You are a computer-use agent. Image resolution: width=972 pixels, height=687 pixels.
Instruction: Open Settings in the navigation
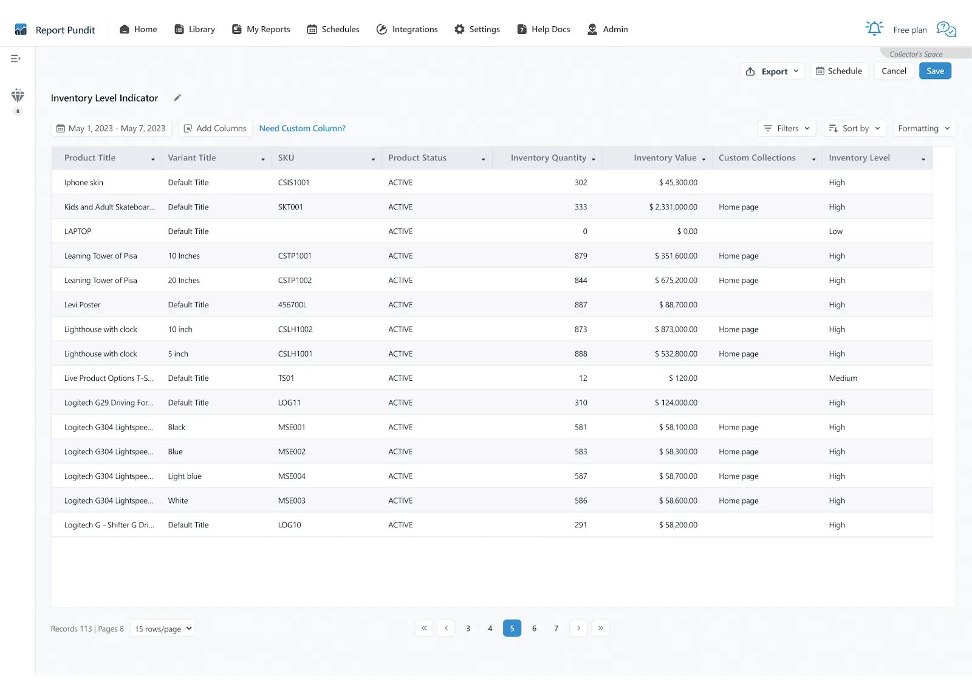coord(477,29)
